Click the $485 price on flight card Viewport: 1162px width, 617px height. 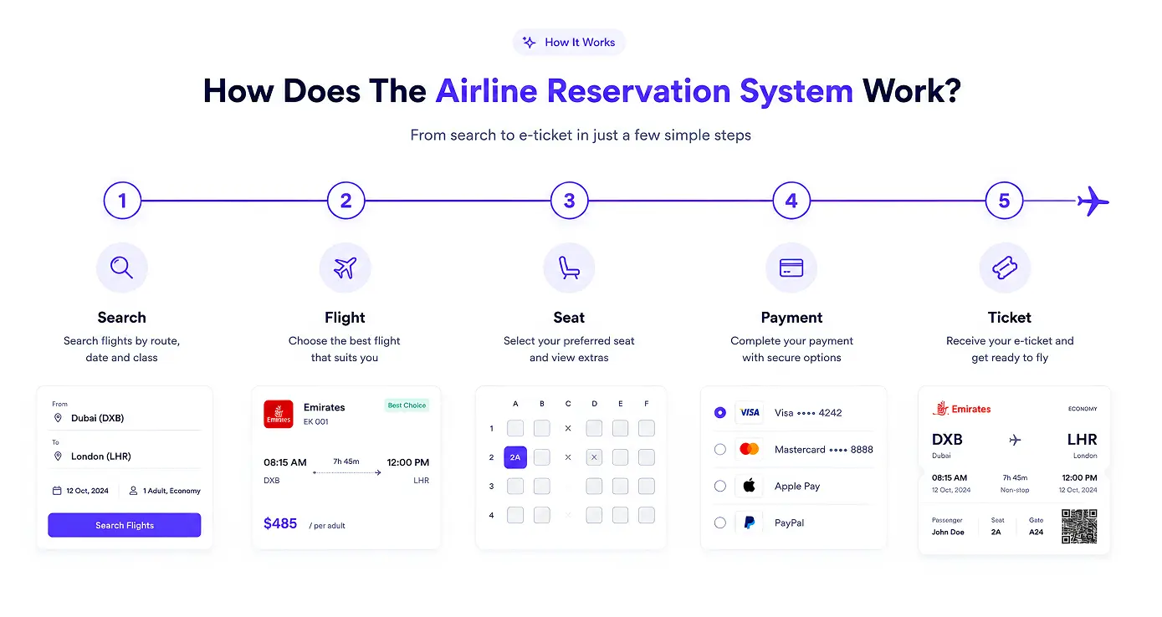click(280, 523)
